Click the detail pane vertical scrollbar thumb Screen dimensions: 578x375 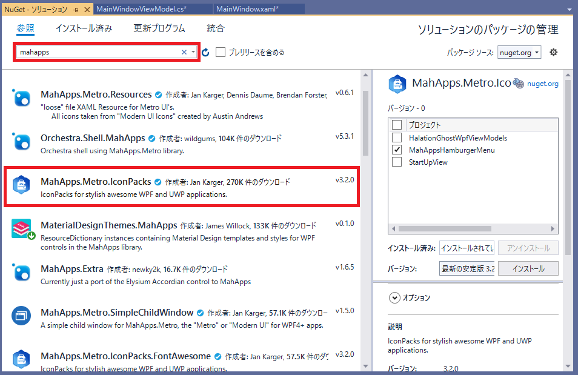[568, 167]
